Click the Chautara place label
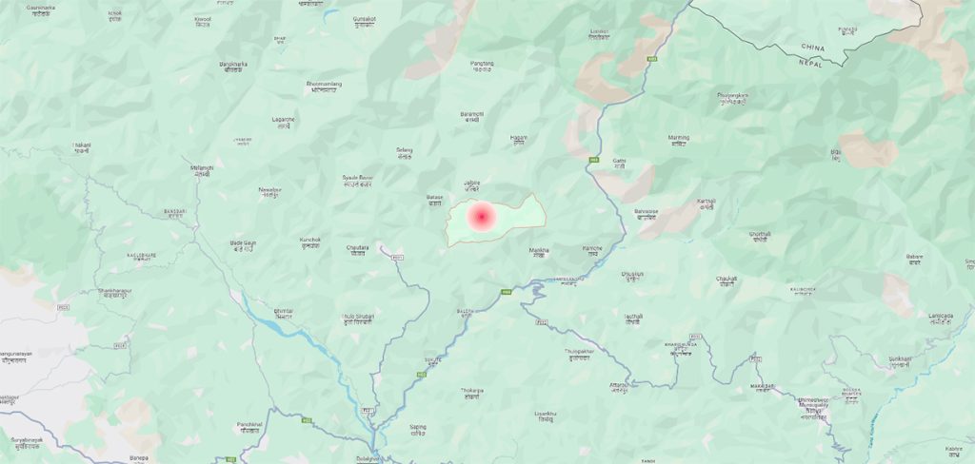975x464 pixels. pyautogui.click(x=357, y=250)
